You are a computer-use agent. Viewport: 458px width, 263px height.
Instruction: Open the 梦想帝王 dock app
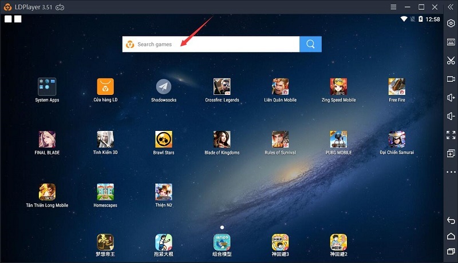105,242
